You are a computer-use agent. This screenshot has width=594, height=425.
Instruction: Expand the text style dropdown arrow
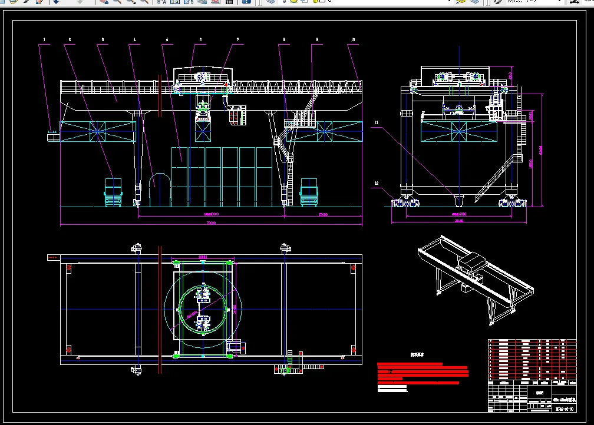coord(560,2)
